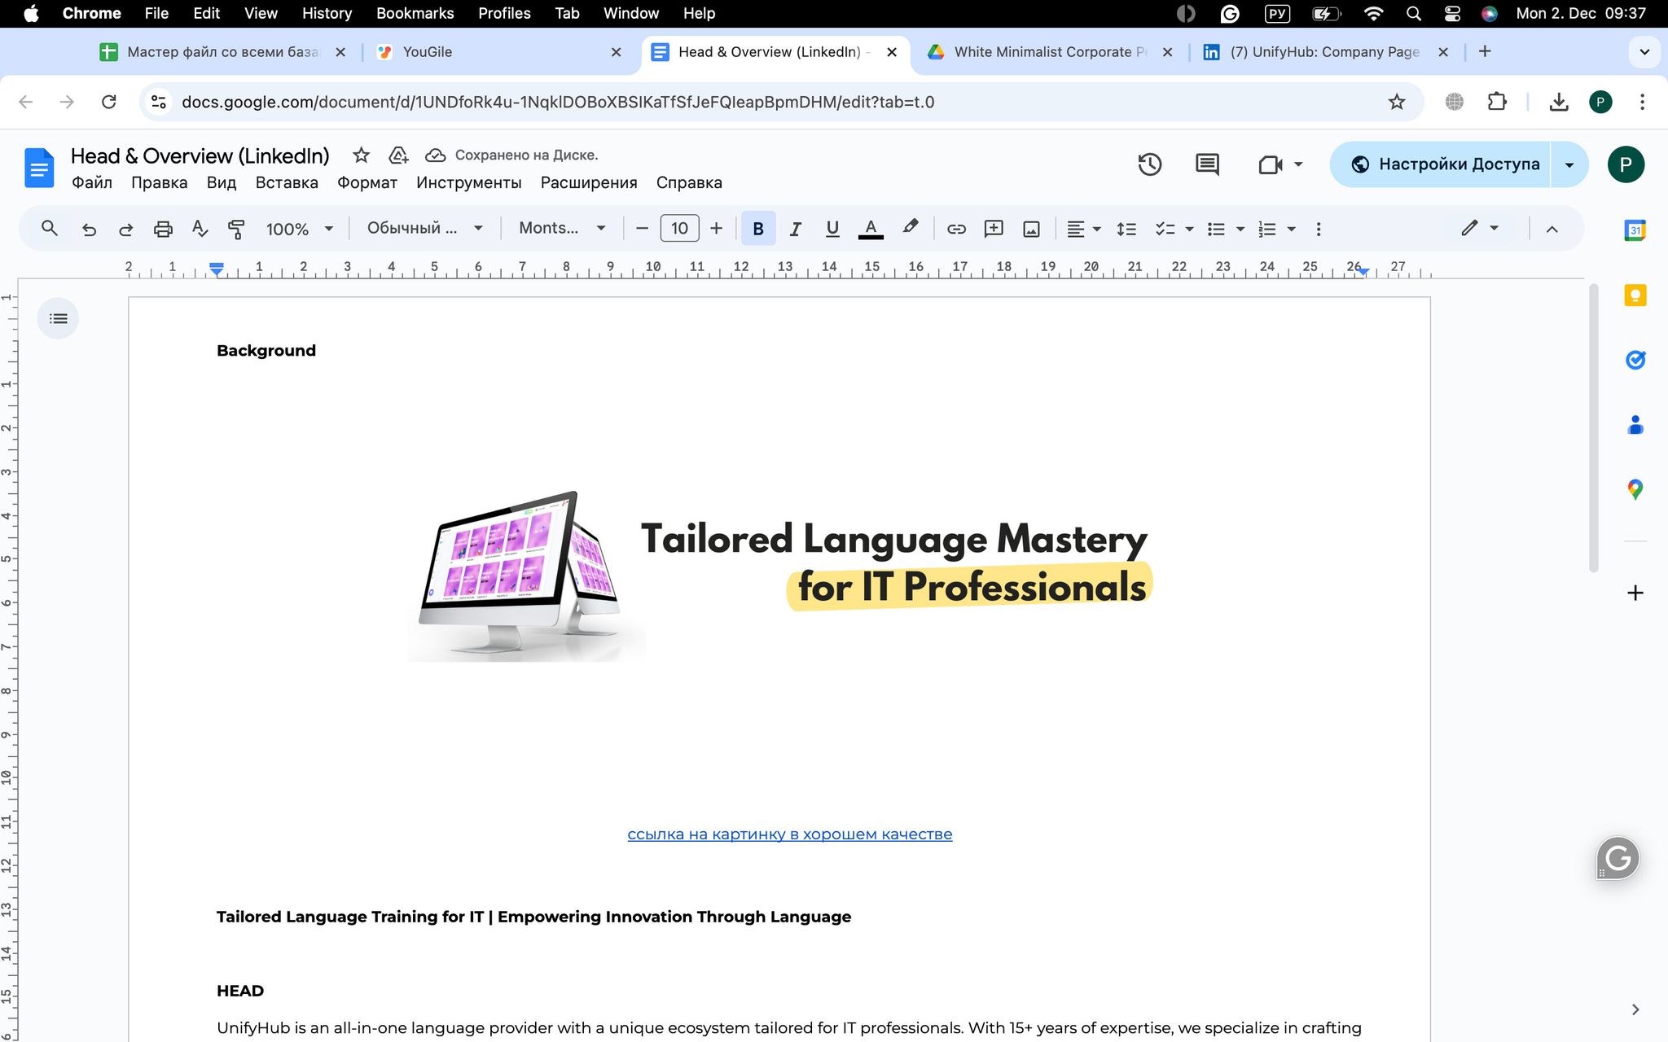Click the font size input field
The image size is (1668, 1042).
[x=679, y=229]
